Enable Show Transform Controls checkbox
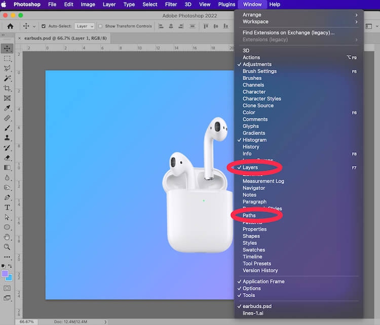The height and width of the screenshot is (325, 380). click(100, 26)
